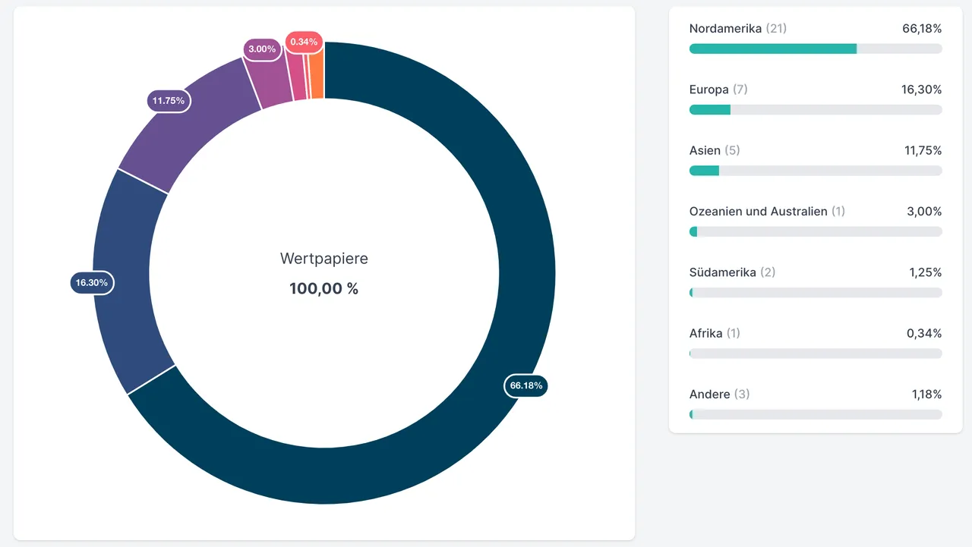The width and height of the screenshot is (972, 547).
Task: Click the 66.18% chart label badge
Action: coord(525,385)
